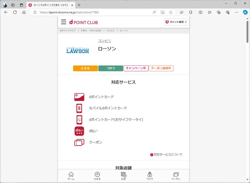Click the d POINT CLUB logo
250x183 pixels.
pos(84,22)
